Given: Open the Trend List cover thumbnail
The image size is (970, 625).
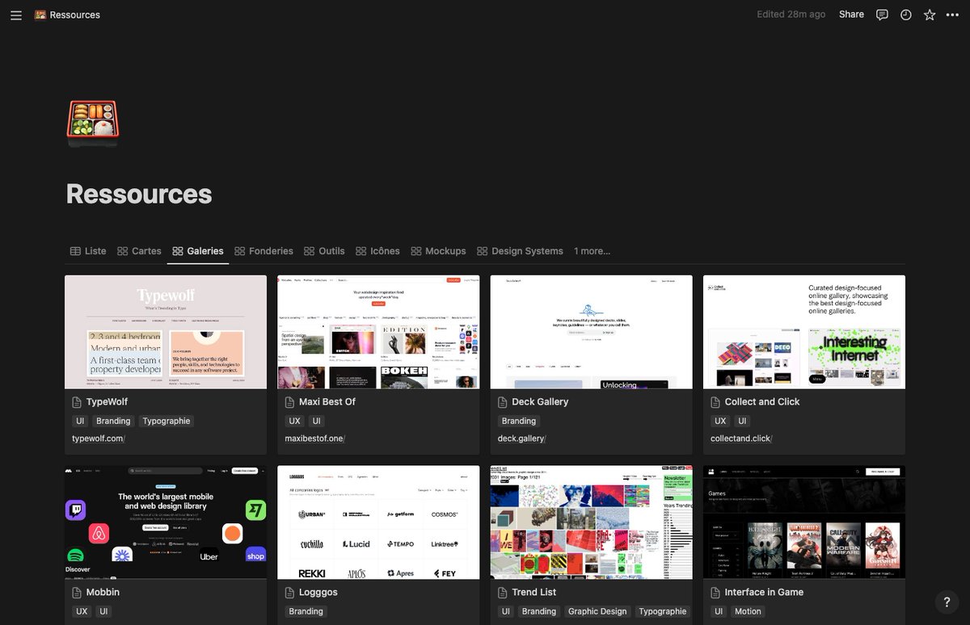Looking at the screenshot, I should 592,522.
